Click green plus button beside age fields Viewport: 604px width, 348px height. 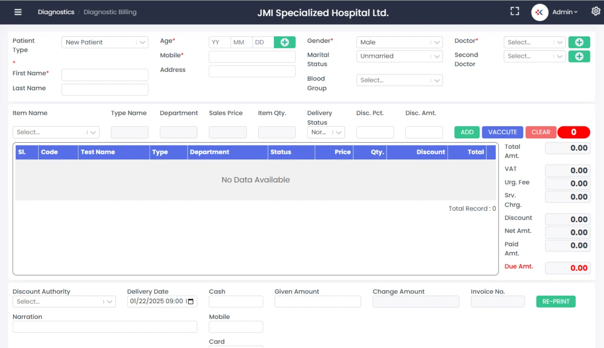284,42
